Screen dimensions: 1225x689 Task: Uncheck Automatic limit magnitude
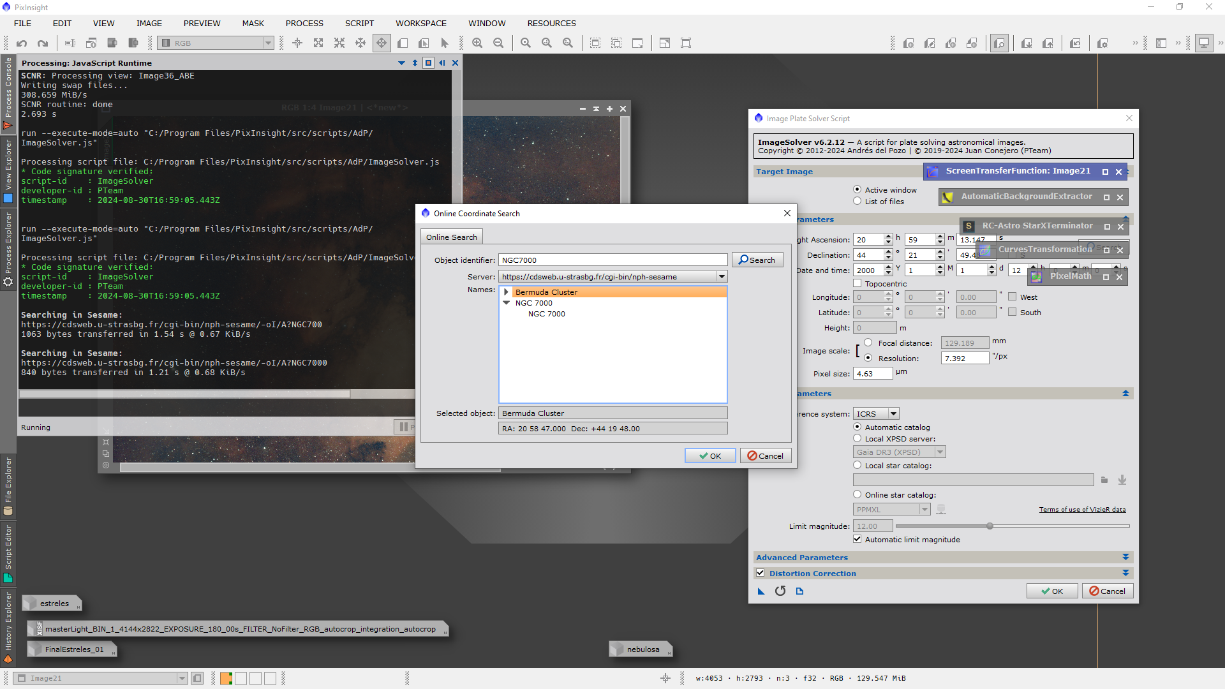click(857, 540)
